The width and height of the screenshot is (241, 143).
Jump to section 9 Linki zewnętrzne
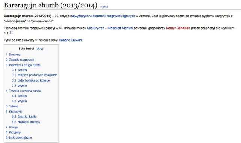tap(19, 138)
